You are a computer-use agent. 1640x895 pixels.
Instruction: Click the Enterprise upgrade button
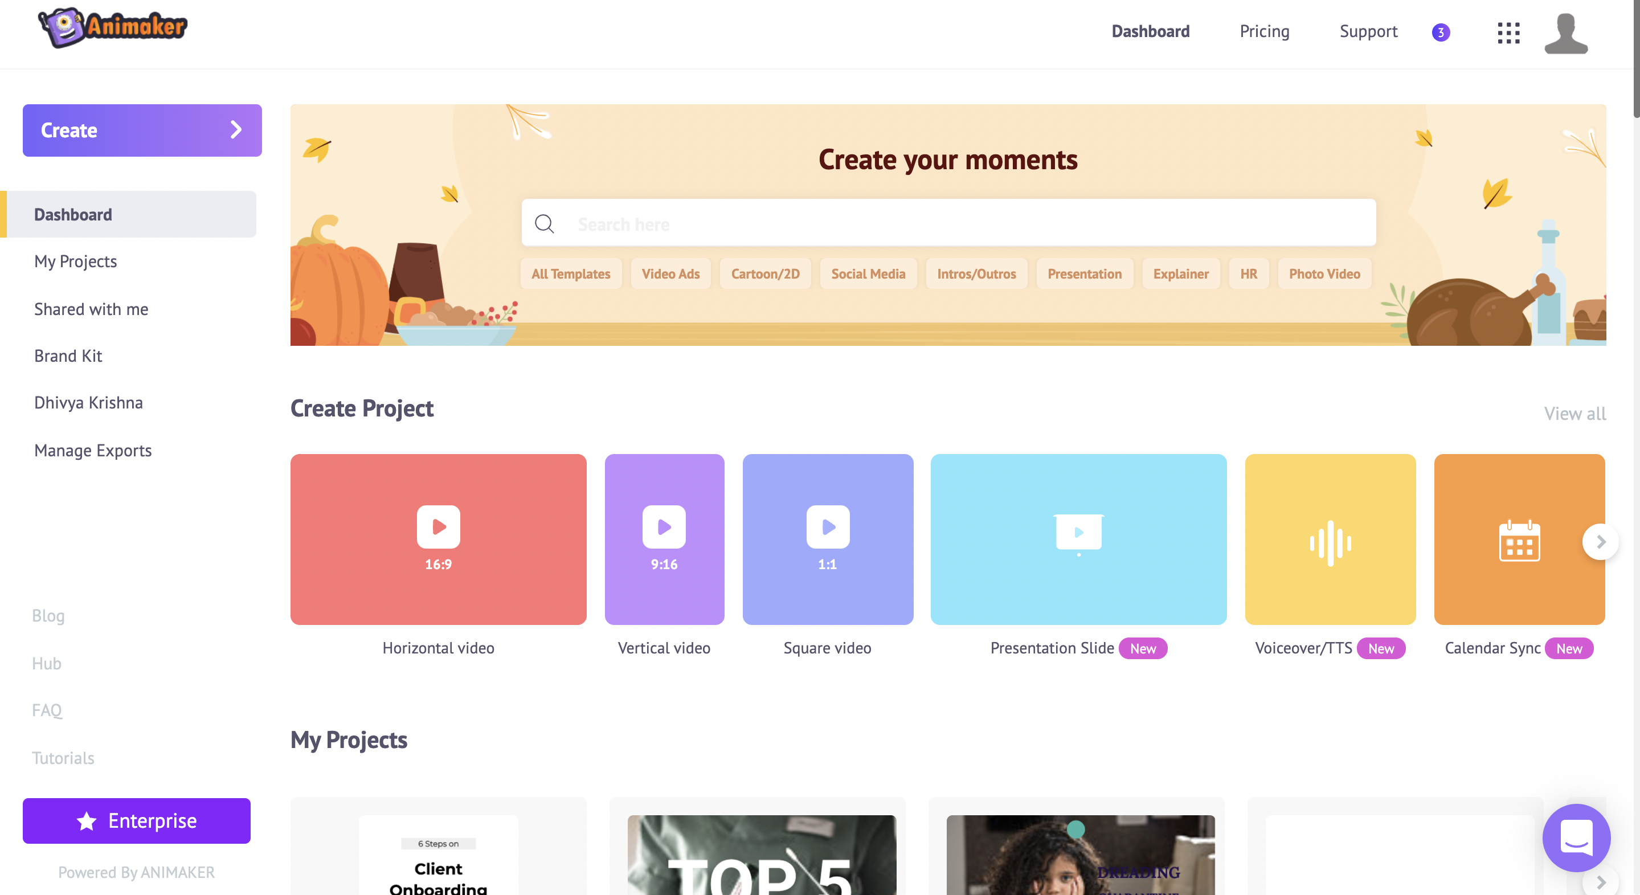136,820
